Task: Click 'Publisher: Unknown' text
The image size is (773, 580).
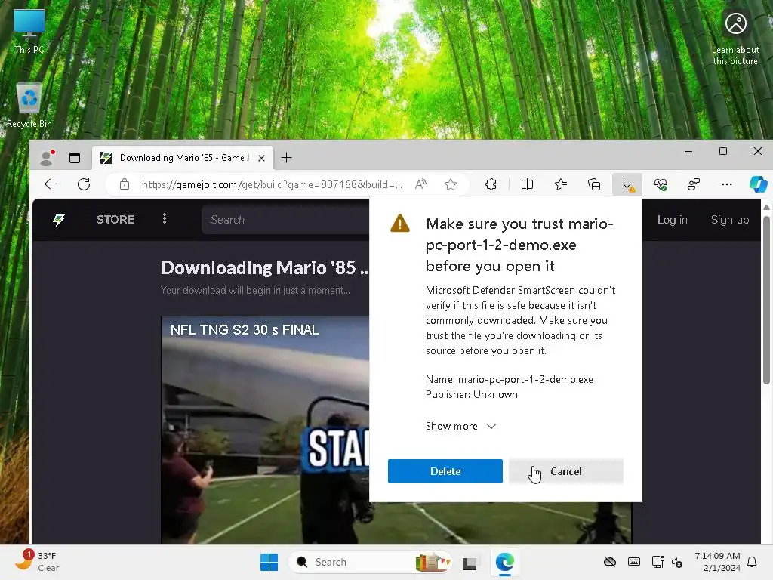Action: [x=471, y=394]
